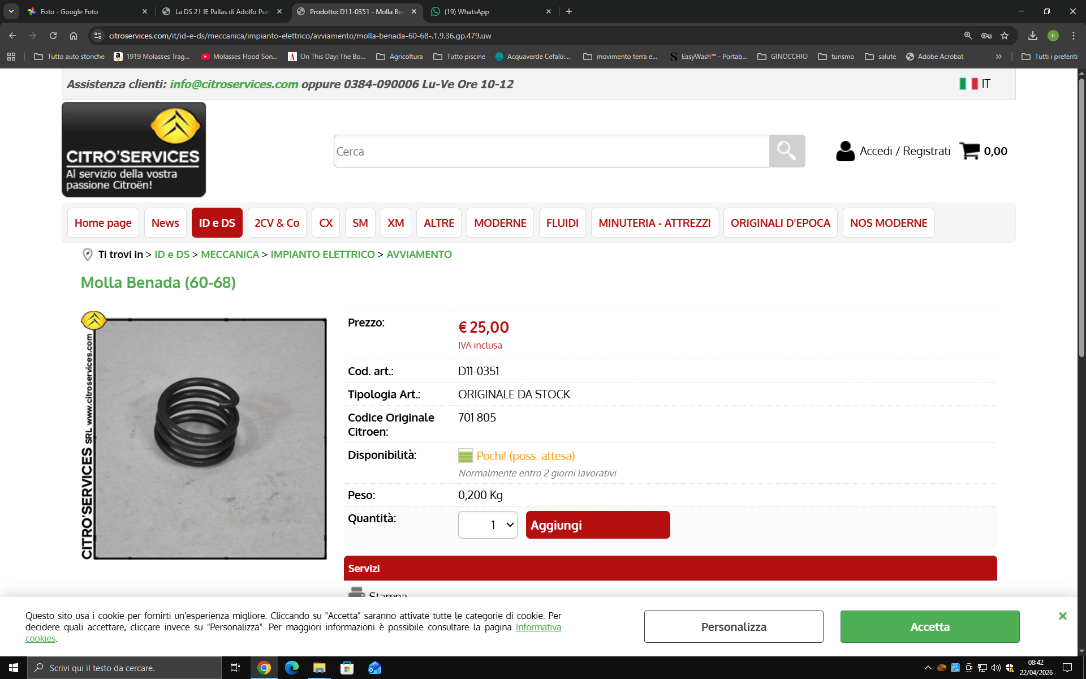Image resolution: width=1086 pixels, height=679 pixels.
Task: Open the NOS MODERNE category
Action: [889, 223]
